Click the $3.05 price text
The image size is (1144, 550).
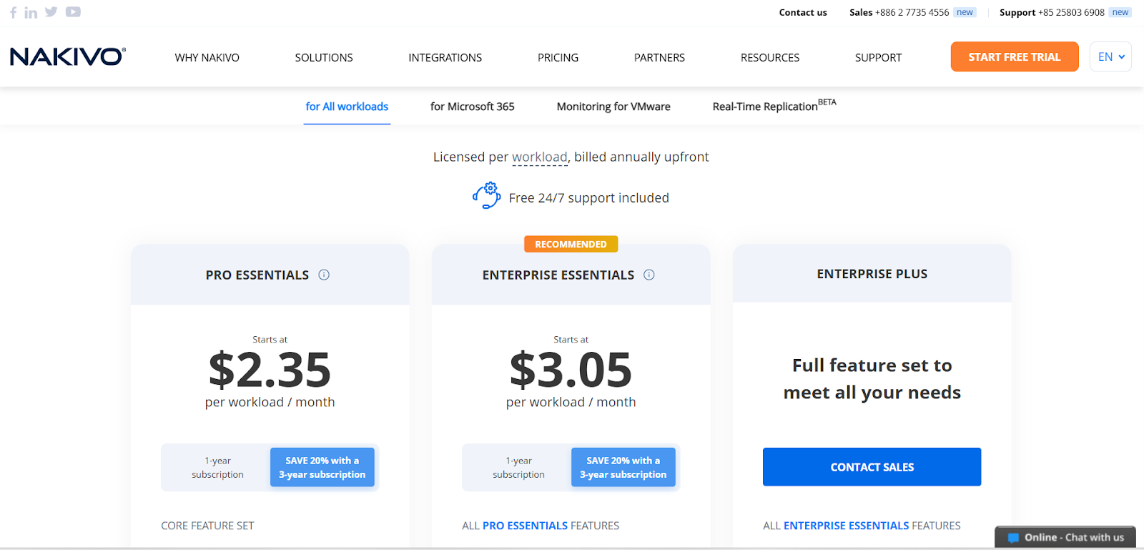click(x=571, y=370)
